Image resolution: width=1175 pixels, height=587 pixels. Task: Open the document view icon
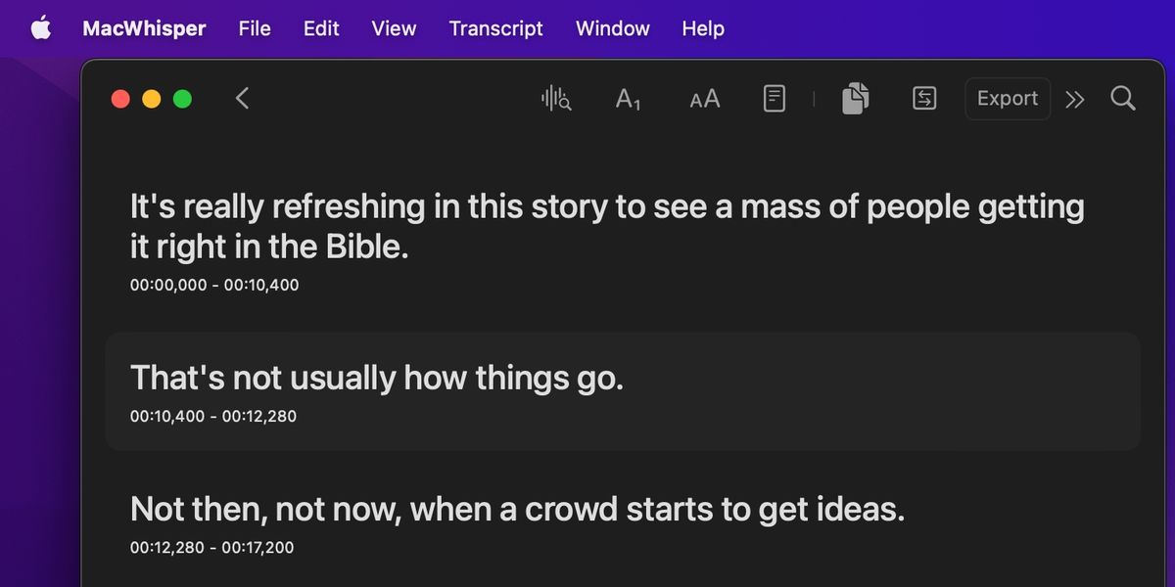(x=774, y=98)
